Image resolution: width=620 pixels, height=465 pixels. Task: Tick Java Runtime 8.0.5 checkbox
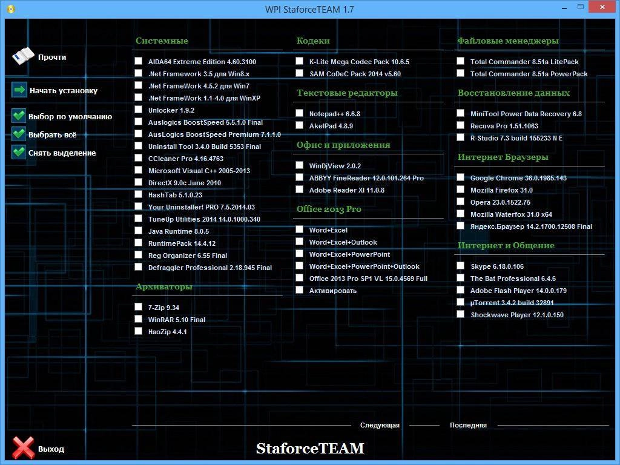[139, 231]
